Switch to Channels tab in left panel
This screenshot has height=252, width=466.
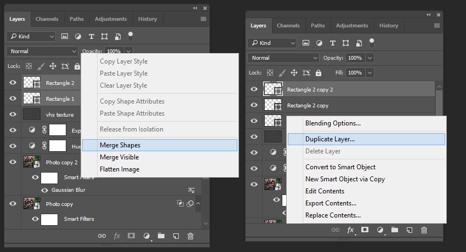point(47,19)
